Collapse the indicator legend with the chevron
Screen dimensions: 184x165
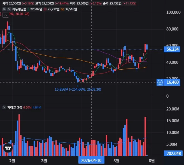tap(6, 15)
